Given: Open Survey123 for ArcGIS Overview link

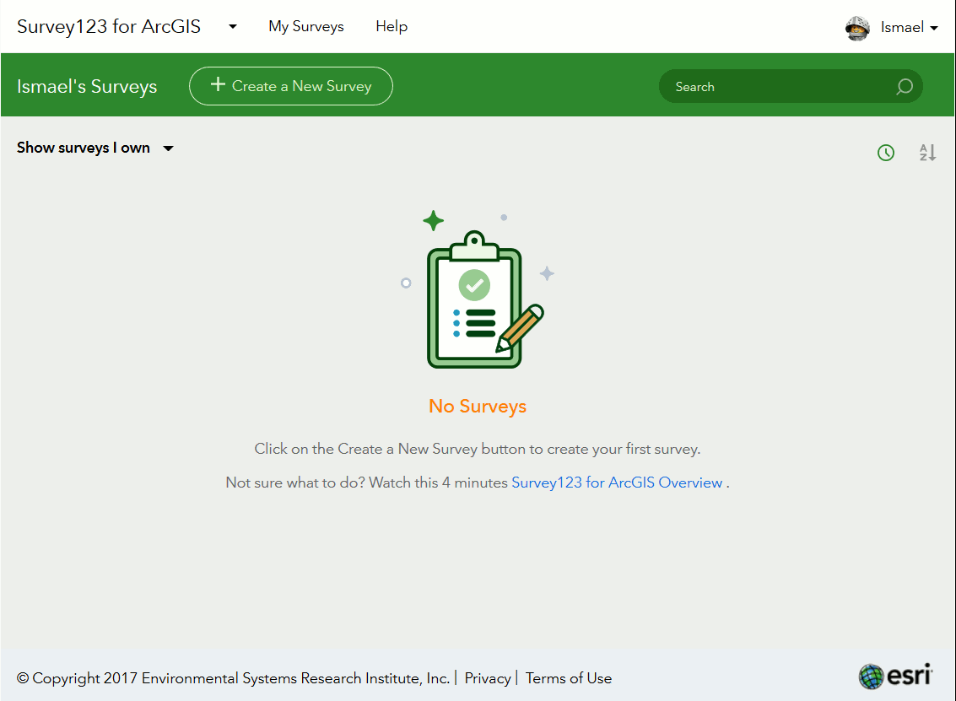Looking at the screenshot, I should 617,483.
